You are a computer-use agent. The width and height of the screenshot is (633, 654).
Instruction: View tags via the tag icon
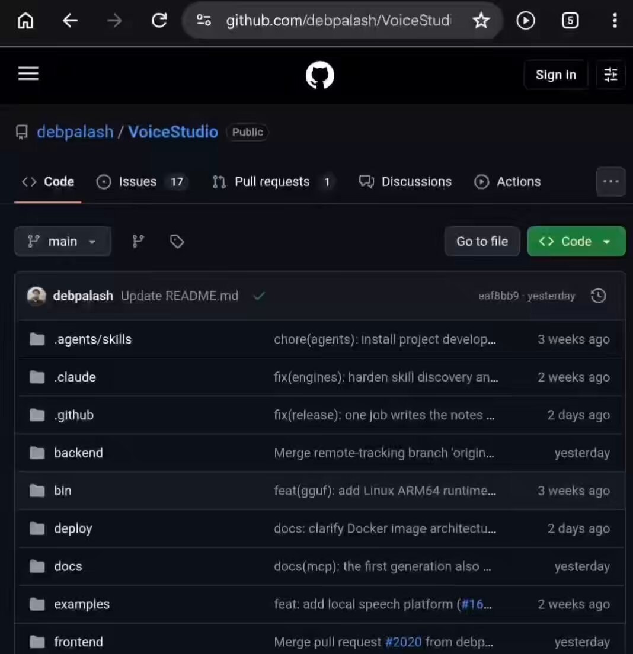tap(177, 241)
